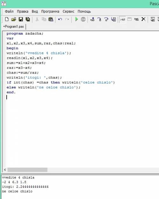Image resolution: width=159 pixels, height=199 pixels.
Task: Click the black X clear output icon
Action: point(143,19)
